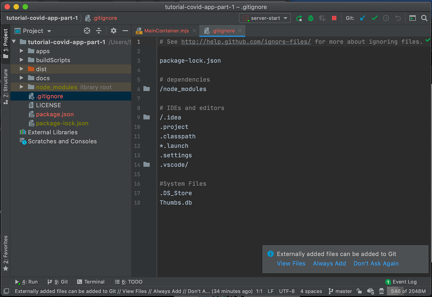Open the ignore-files help link
432x297 pixels.
tap(246, 42)
